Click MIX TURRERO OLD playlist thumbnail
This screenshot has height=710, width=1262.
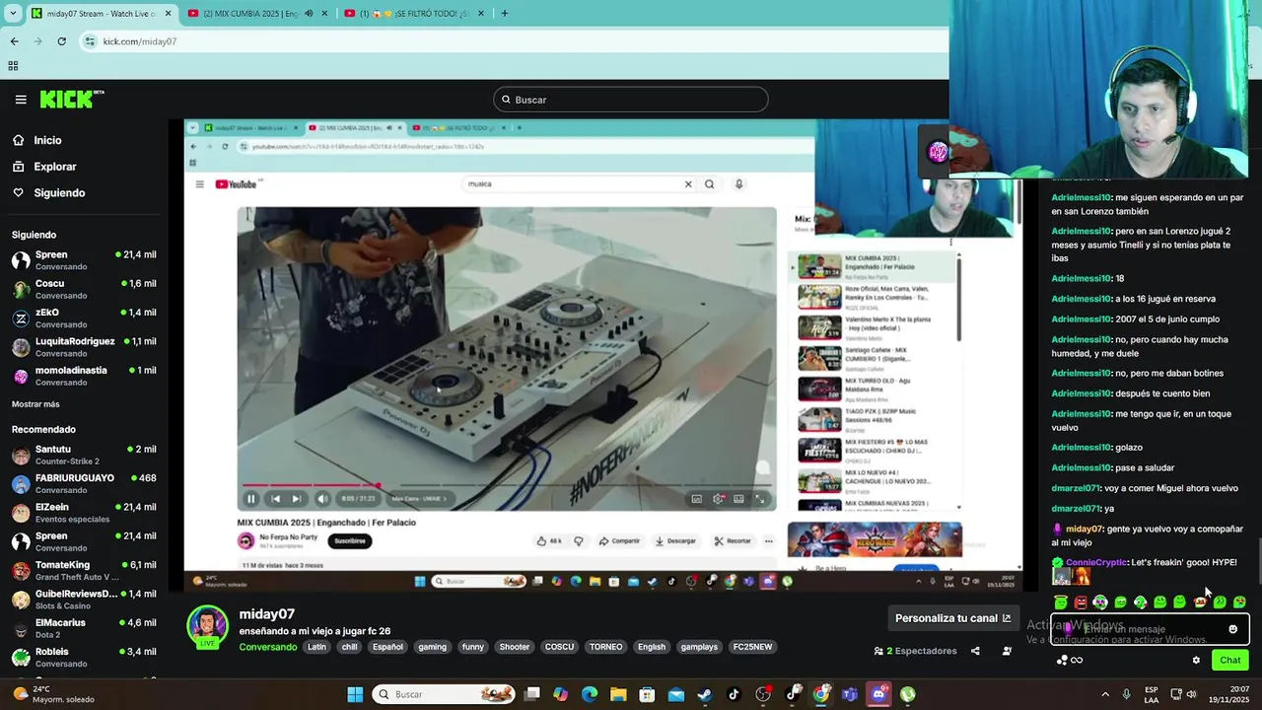(819, 390)
